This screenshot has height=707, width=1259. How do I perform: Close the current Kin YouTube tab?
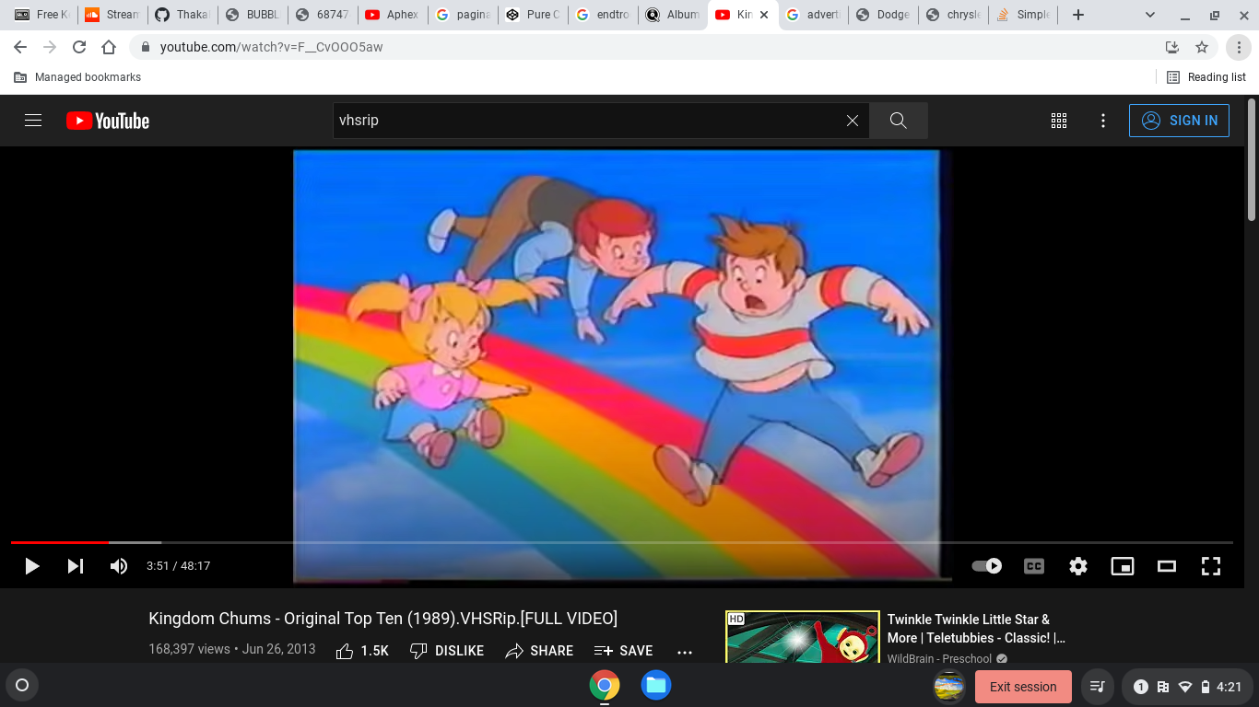pos(764,15)
